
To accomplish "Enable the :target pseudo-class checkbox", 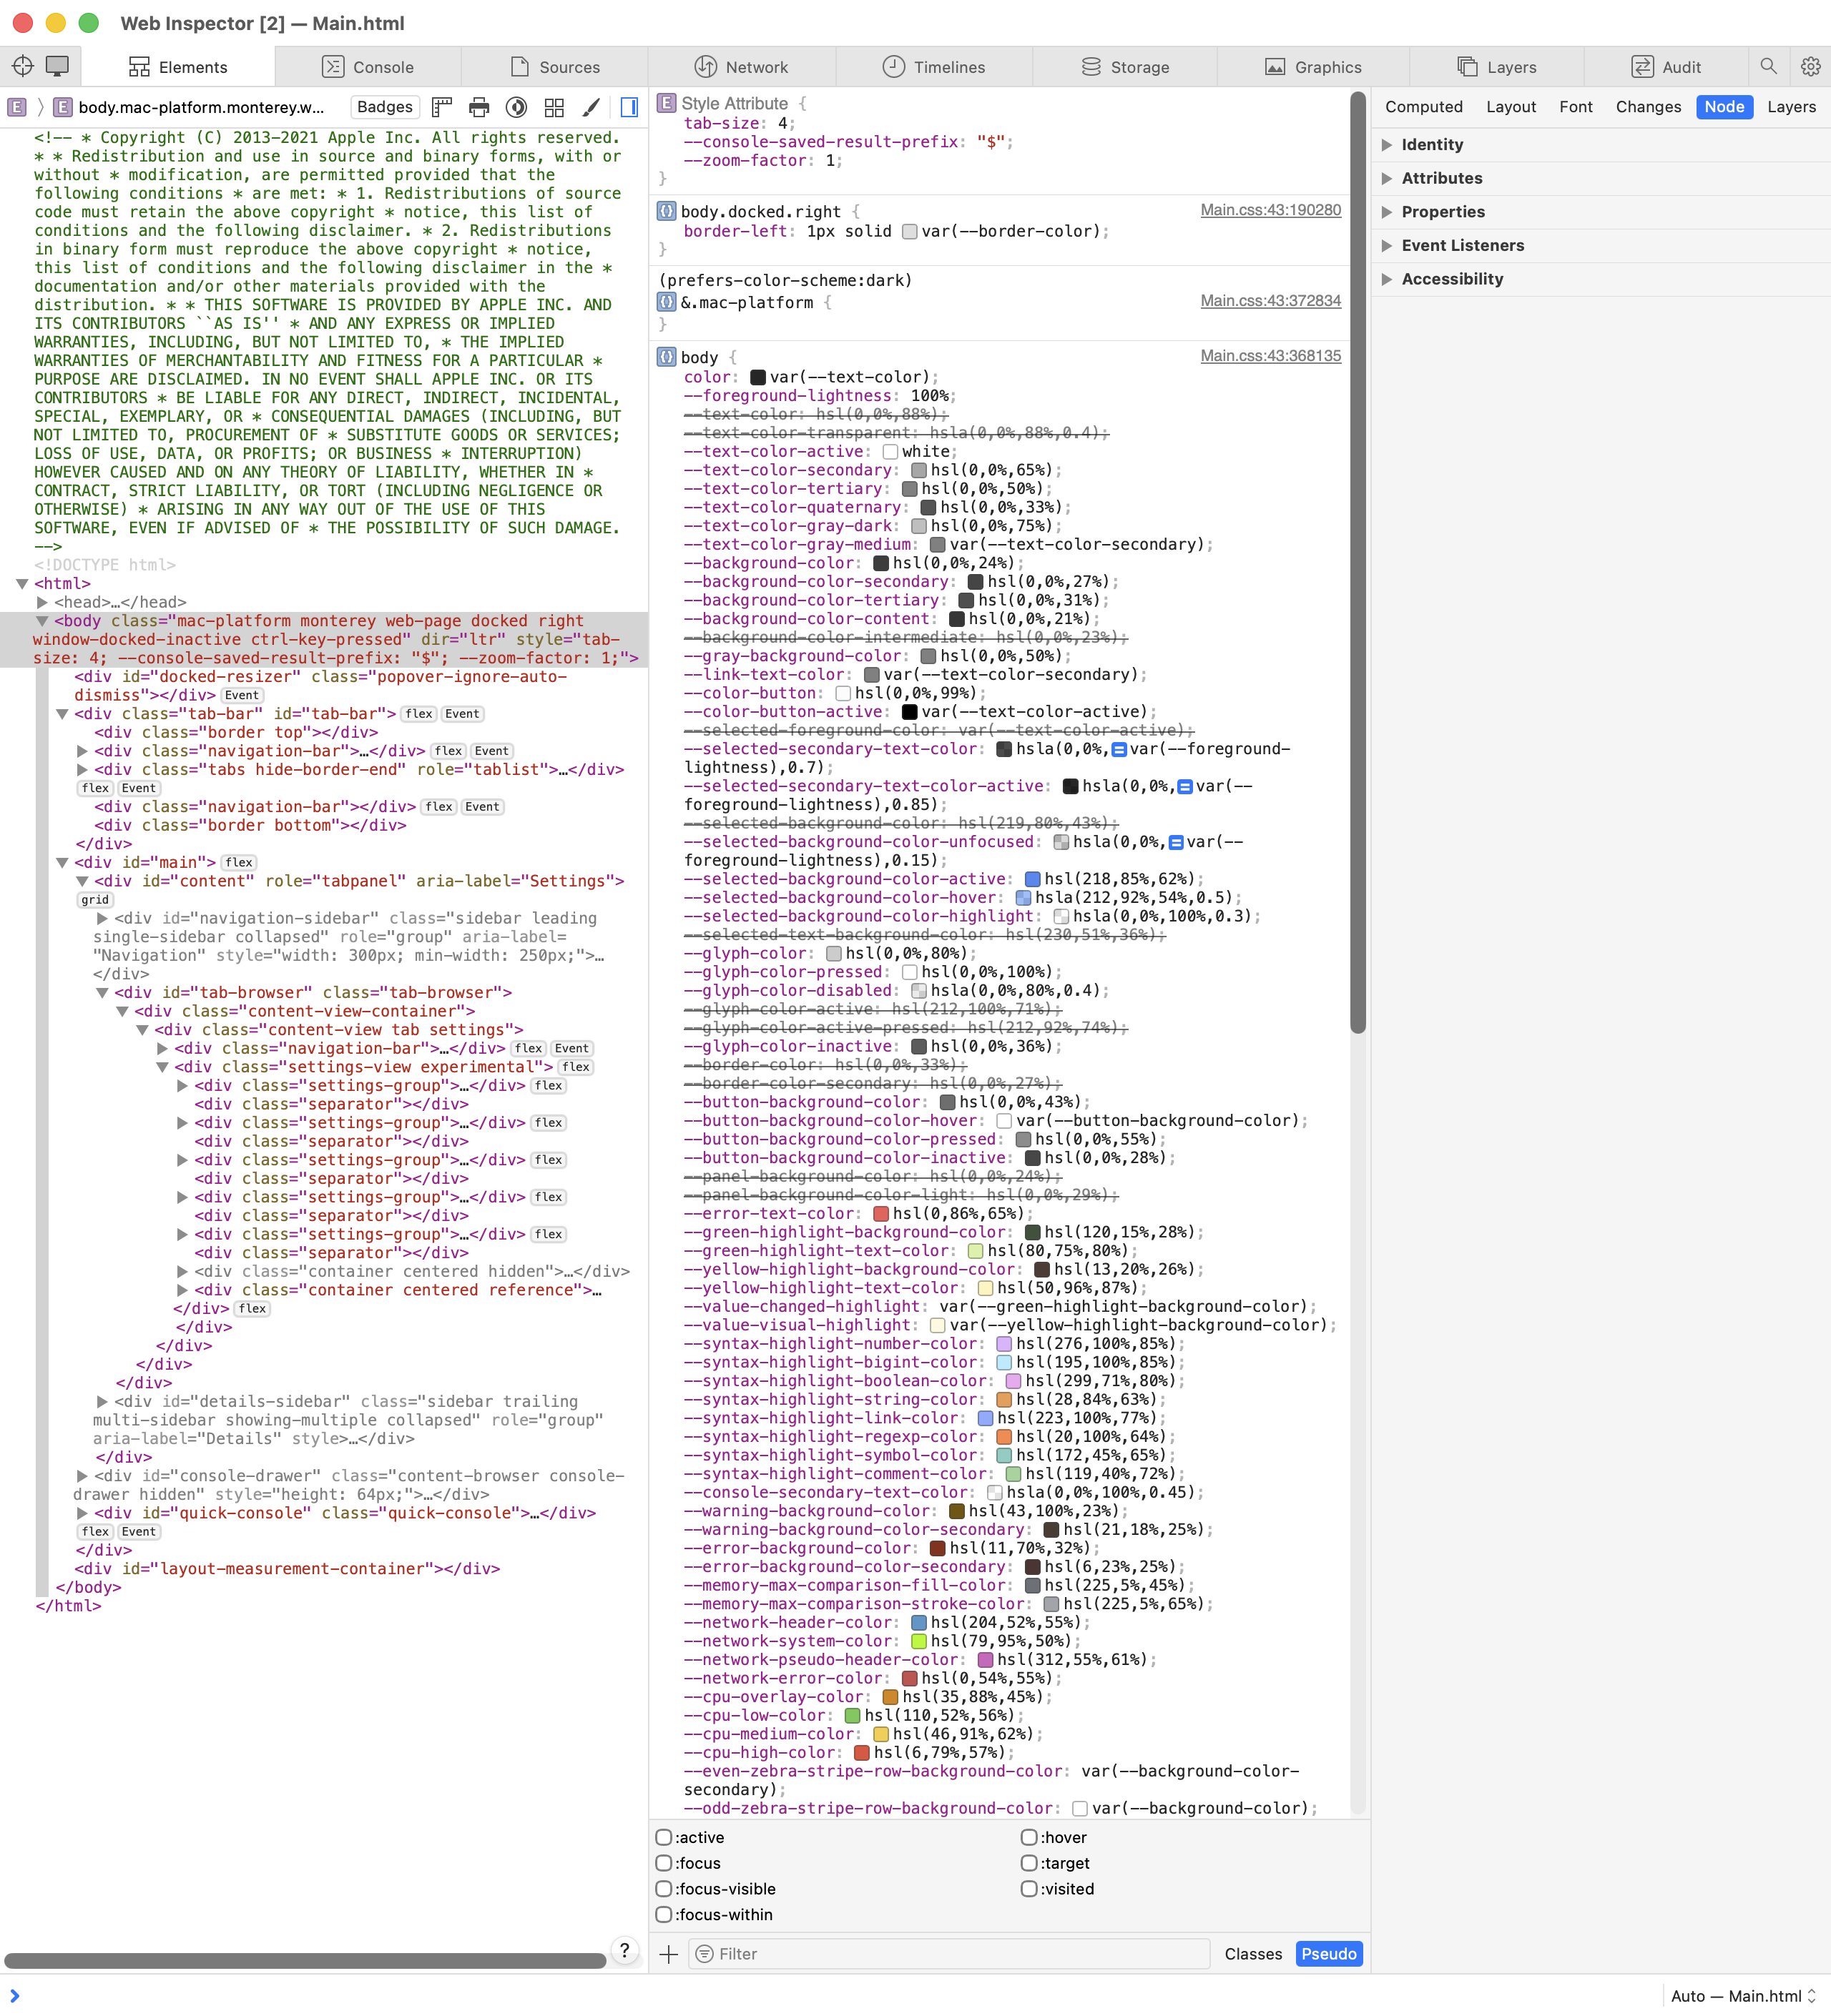I will point(1029,1863).
